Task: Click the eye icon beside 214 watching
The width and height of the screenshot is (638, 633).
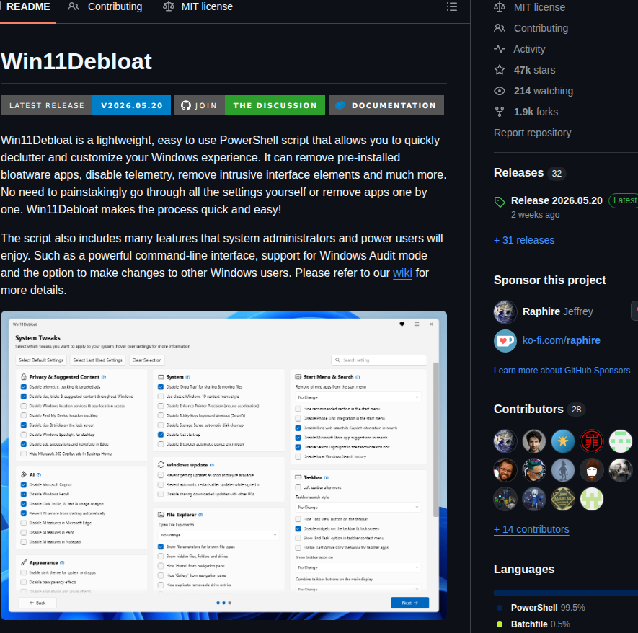Action: (x=500, y=91)
